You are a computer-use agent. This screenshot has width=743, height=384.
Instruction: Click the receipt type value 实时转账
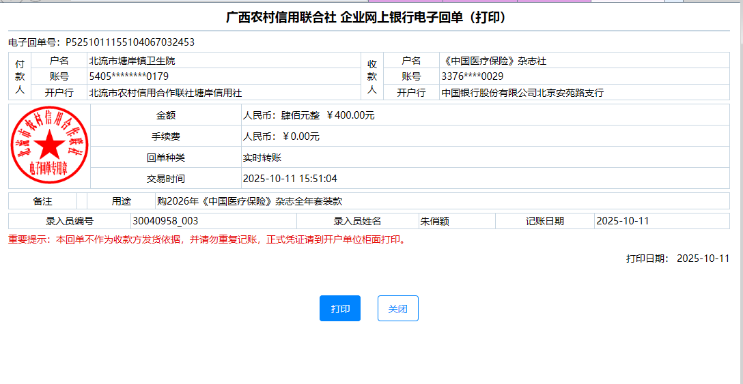[262, 158]
